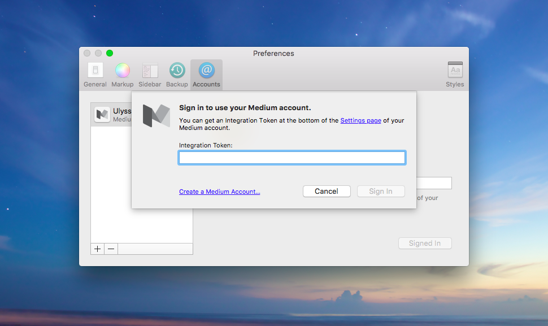Open the General preferences pane
The width and height of the screenshot is (548, 326).
[x=95, y=75]
